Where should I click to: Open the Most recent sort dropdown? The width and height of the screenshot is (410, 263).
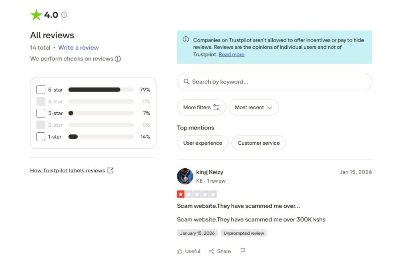253,107
